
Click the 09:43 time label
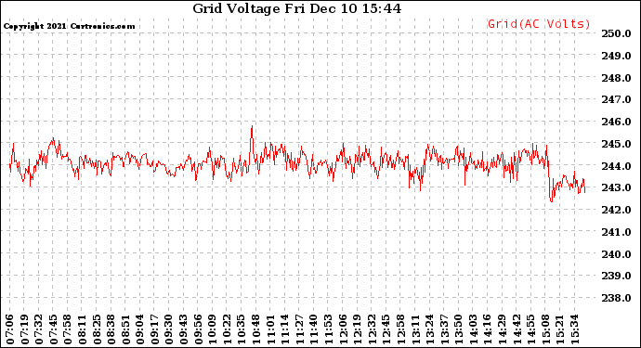184,329
